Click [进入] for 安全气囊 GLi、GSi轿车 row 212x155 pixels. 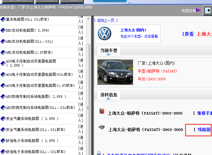[81, 129]
